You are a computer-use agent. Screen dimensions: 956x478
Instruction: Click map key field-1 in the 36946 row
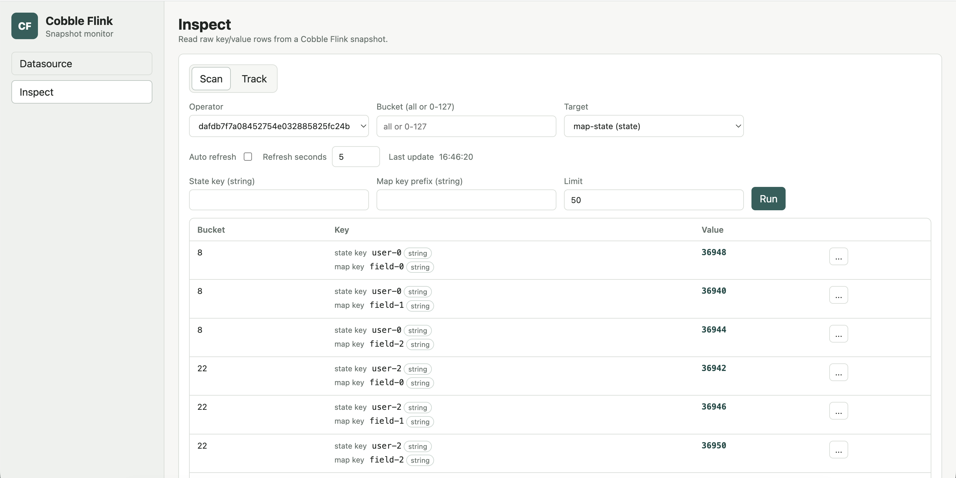[386, 421]
